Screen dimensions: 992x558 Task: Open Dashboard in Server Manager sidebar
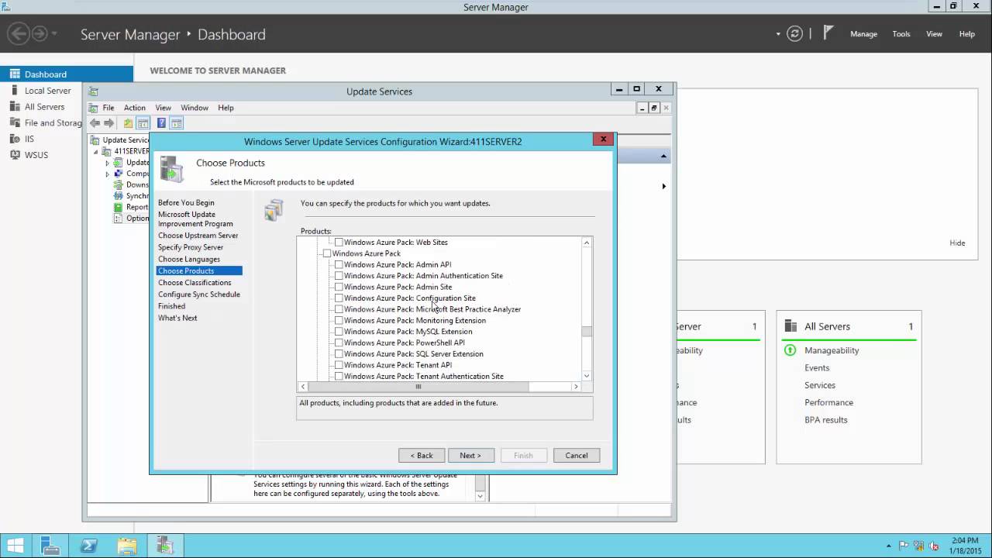[x=67, y=74]
